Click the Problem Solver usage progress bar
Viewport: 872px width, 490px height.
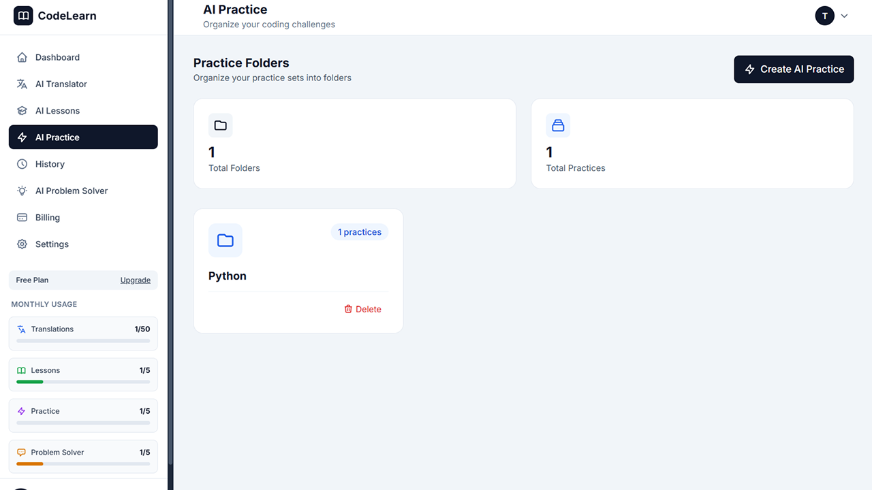coord(83,463)
